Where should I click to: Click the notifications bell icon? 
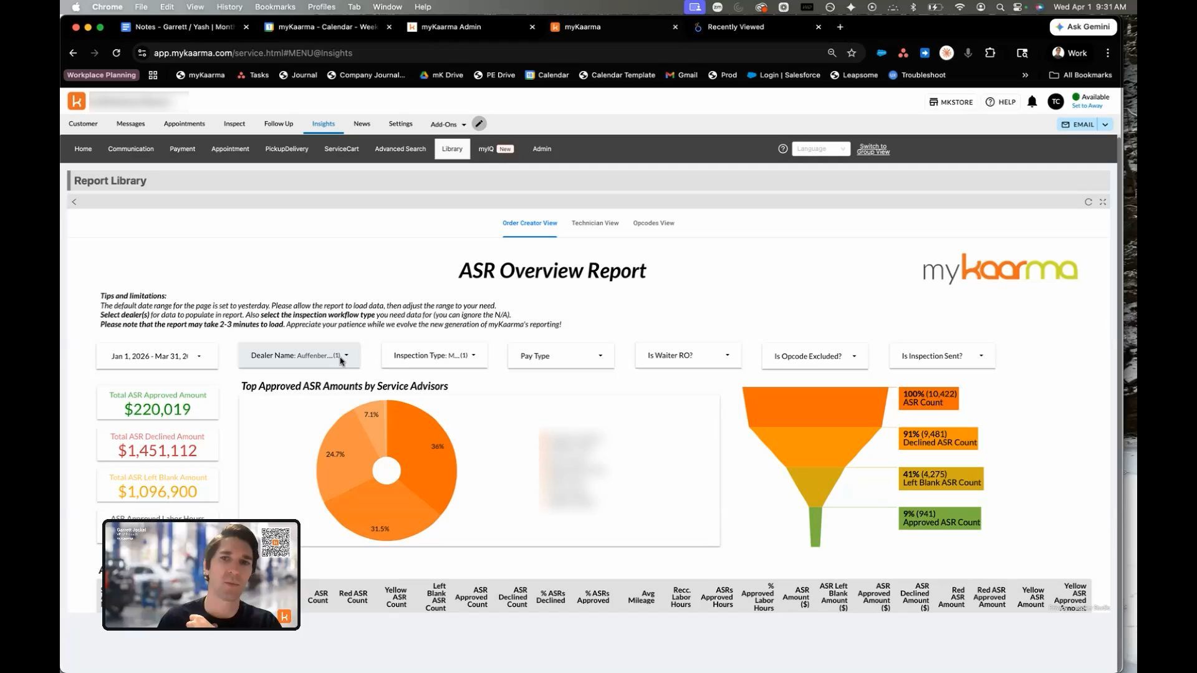(x=1032, y=102)
